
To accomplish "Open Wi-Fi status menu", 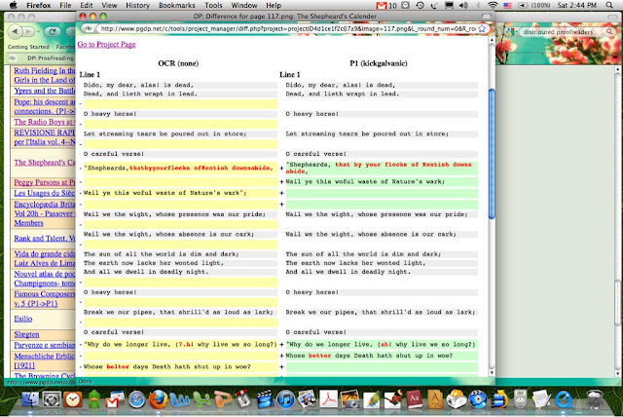I will [493, 5].
